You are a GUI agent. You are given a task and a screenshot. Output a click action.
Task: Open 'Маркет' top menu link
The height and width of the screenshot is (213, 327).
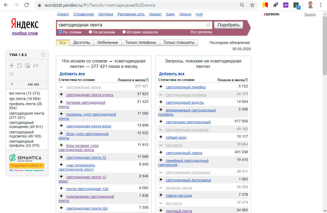pos(155,14)
